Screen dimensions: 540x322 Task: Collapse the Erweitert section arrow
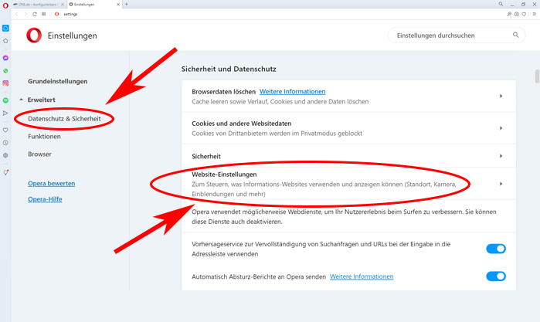pos(21,100)
